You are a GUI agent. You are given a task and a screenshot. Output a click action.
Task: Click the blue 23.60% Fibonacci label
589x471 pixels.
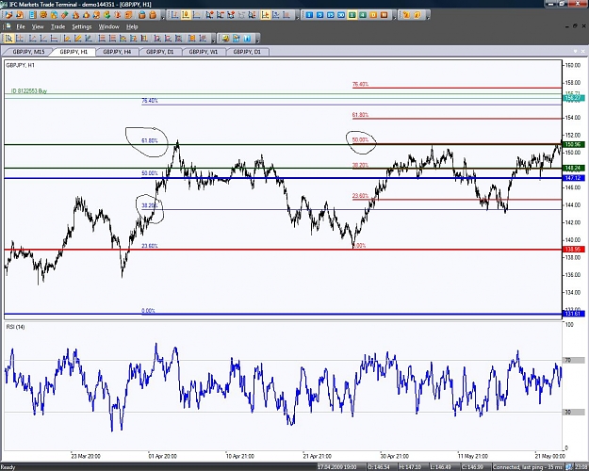pyautogui.click(x=150, y=246)
